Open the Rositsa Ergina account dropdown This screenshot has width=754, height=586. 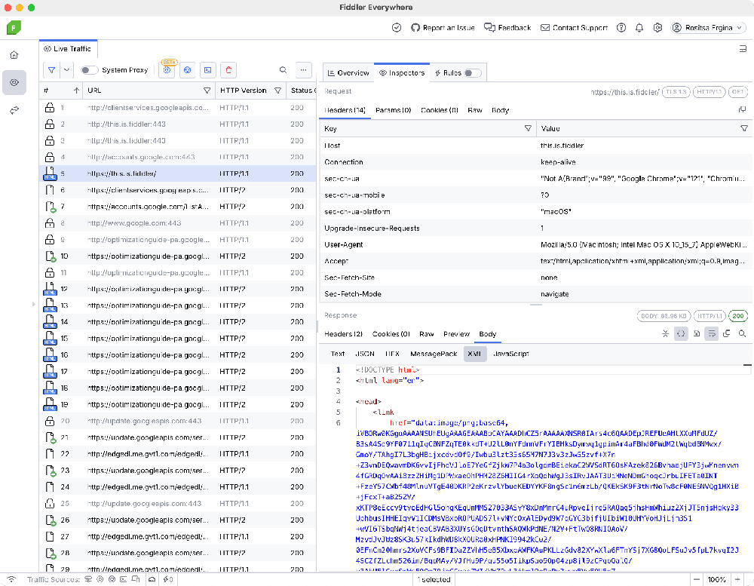[708, 28]
